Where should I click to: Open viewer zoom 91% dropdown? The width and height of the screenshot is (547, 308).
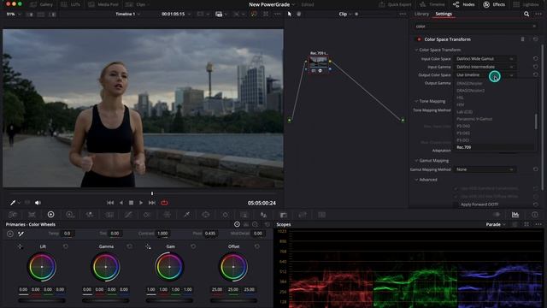pos(14,14)
